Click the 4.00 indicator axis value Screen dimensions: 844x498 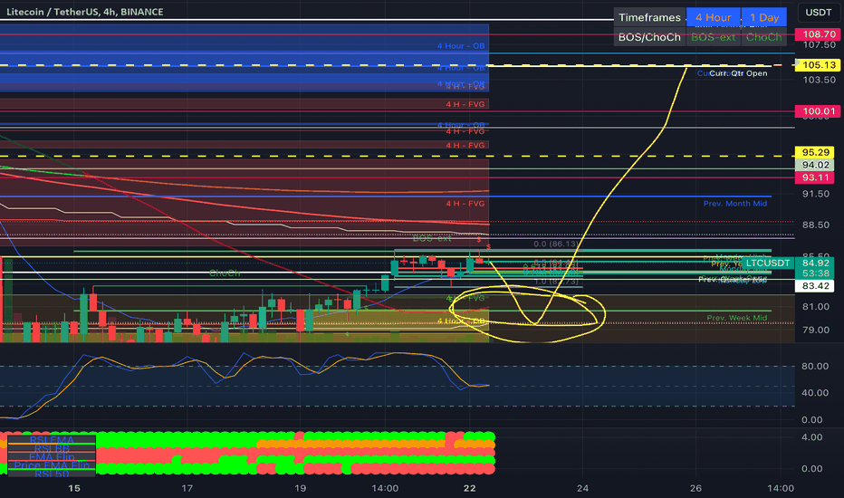(x=811, y=437)
